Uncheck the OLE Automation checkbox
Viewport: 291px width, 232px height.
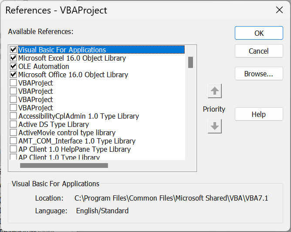tap(13, 66)
